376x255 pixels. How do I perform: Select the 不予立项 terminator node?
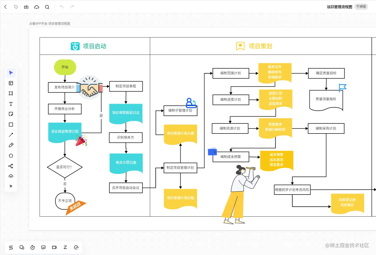[65, 201]
